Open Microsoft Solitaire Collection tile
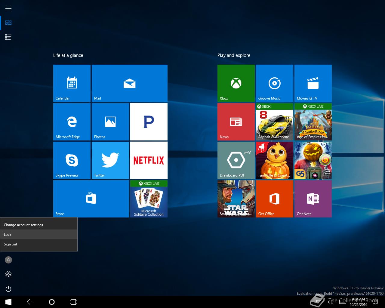This screenshot has width=385, height=308. 149,199
